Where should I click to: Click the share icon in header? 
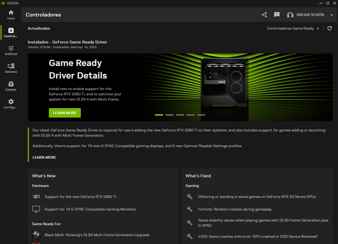coord(264,15)
